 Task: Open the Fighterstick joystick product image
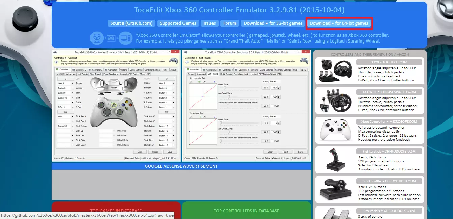(x=335, y=160)
